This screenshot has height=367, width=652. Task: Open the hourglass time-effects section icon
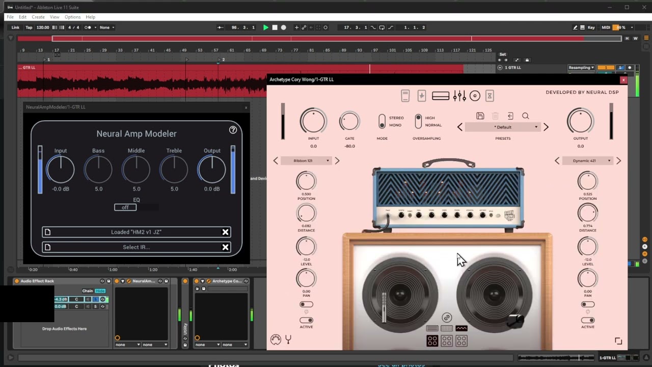tap(490, 96)
